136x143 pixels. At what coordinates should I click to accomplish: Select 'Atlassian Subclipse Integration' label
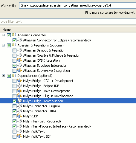[45, 66]
